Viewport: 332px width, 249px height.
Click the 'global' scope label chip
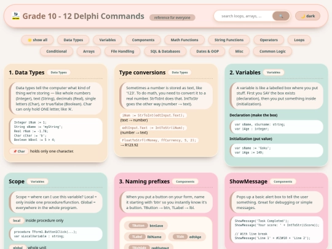point(18,247)
